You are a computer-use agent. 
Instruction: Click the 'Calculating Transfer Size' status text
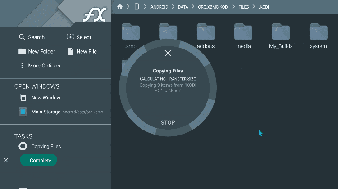[168, 79]
